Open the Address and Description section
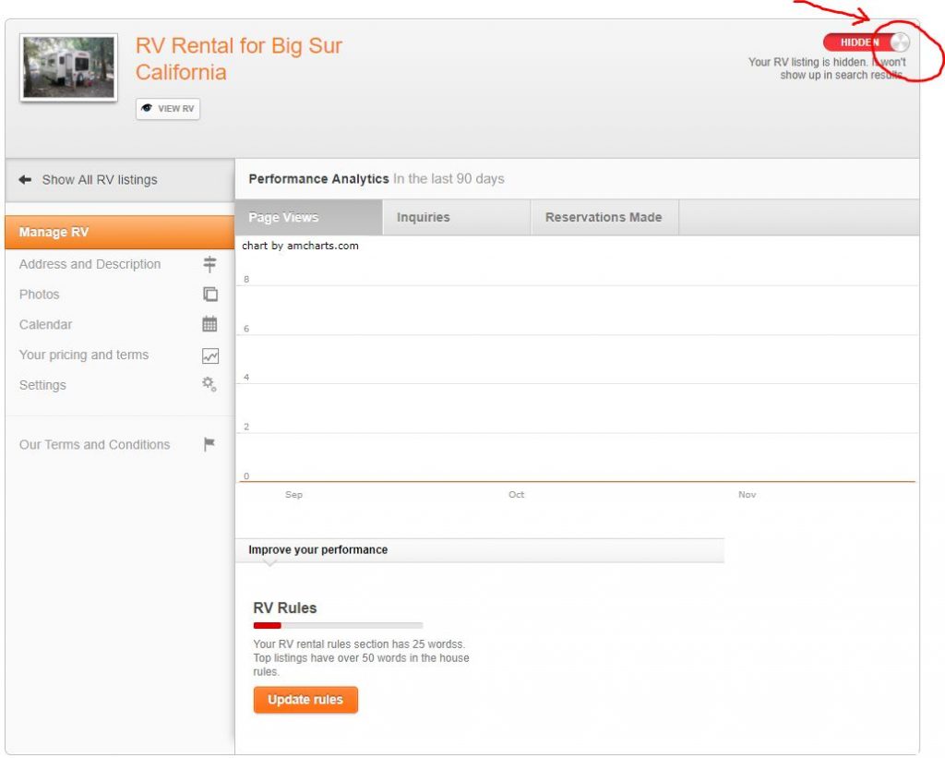Screen dimensions: 945x758 pos(90,264)
